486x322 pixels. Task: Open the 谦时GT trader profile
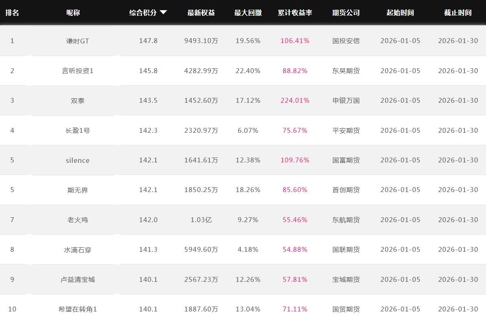click(x=77, y=41)
